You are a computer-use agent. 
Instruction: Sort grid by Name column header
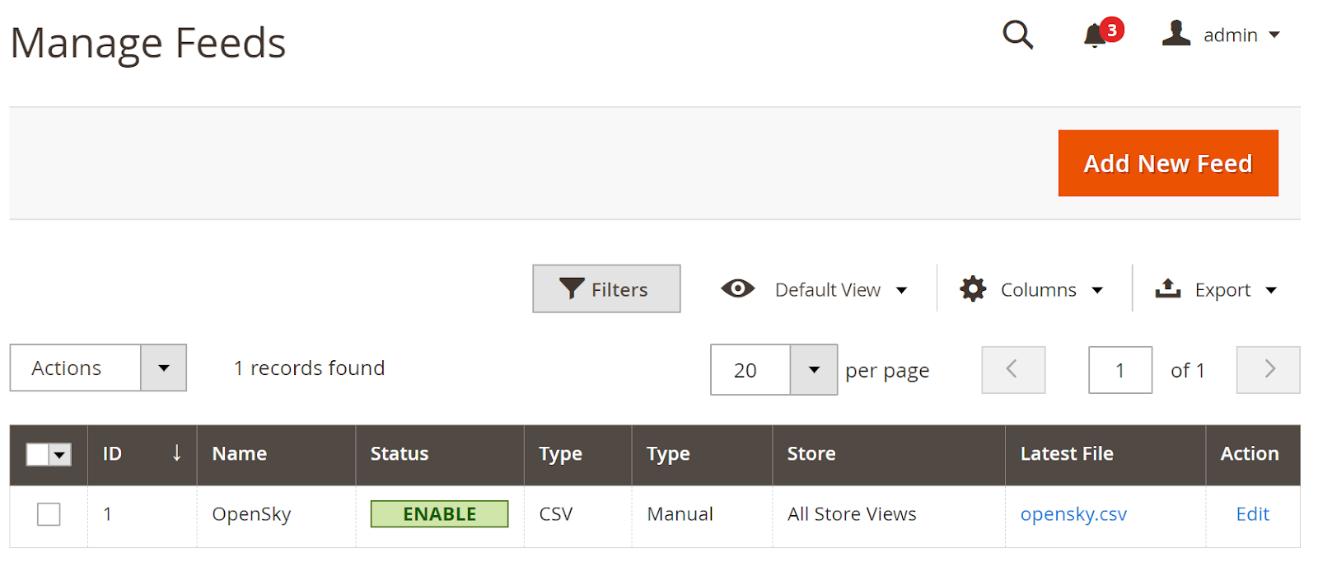(x=240, y=453)
